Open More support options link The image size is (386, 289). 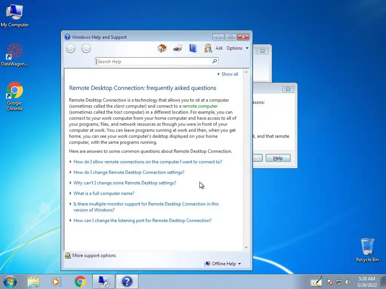[x=94, y=256]
